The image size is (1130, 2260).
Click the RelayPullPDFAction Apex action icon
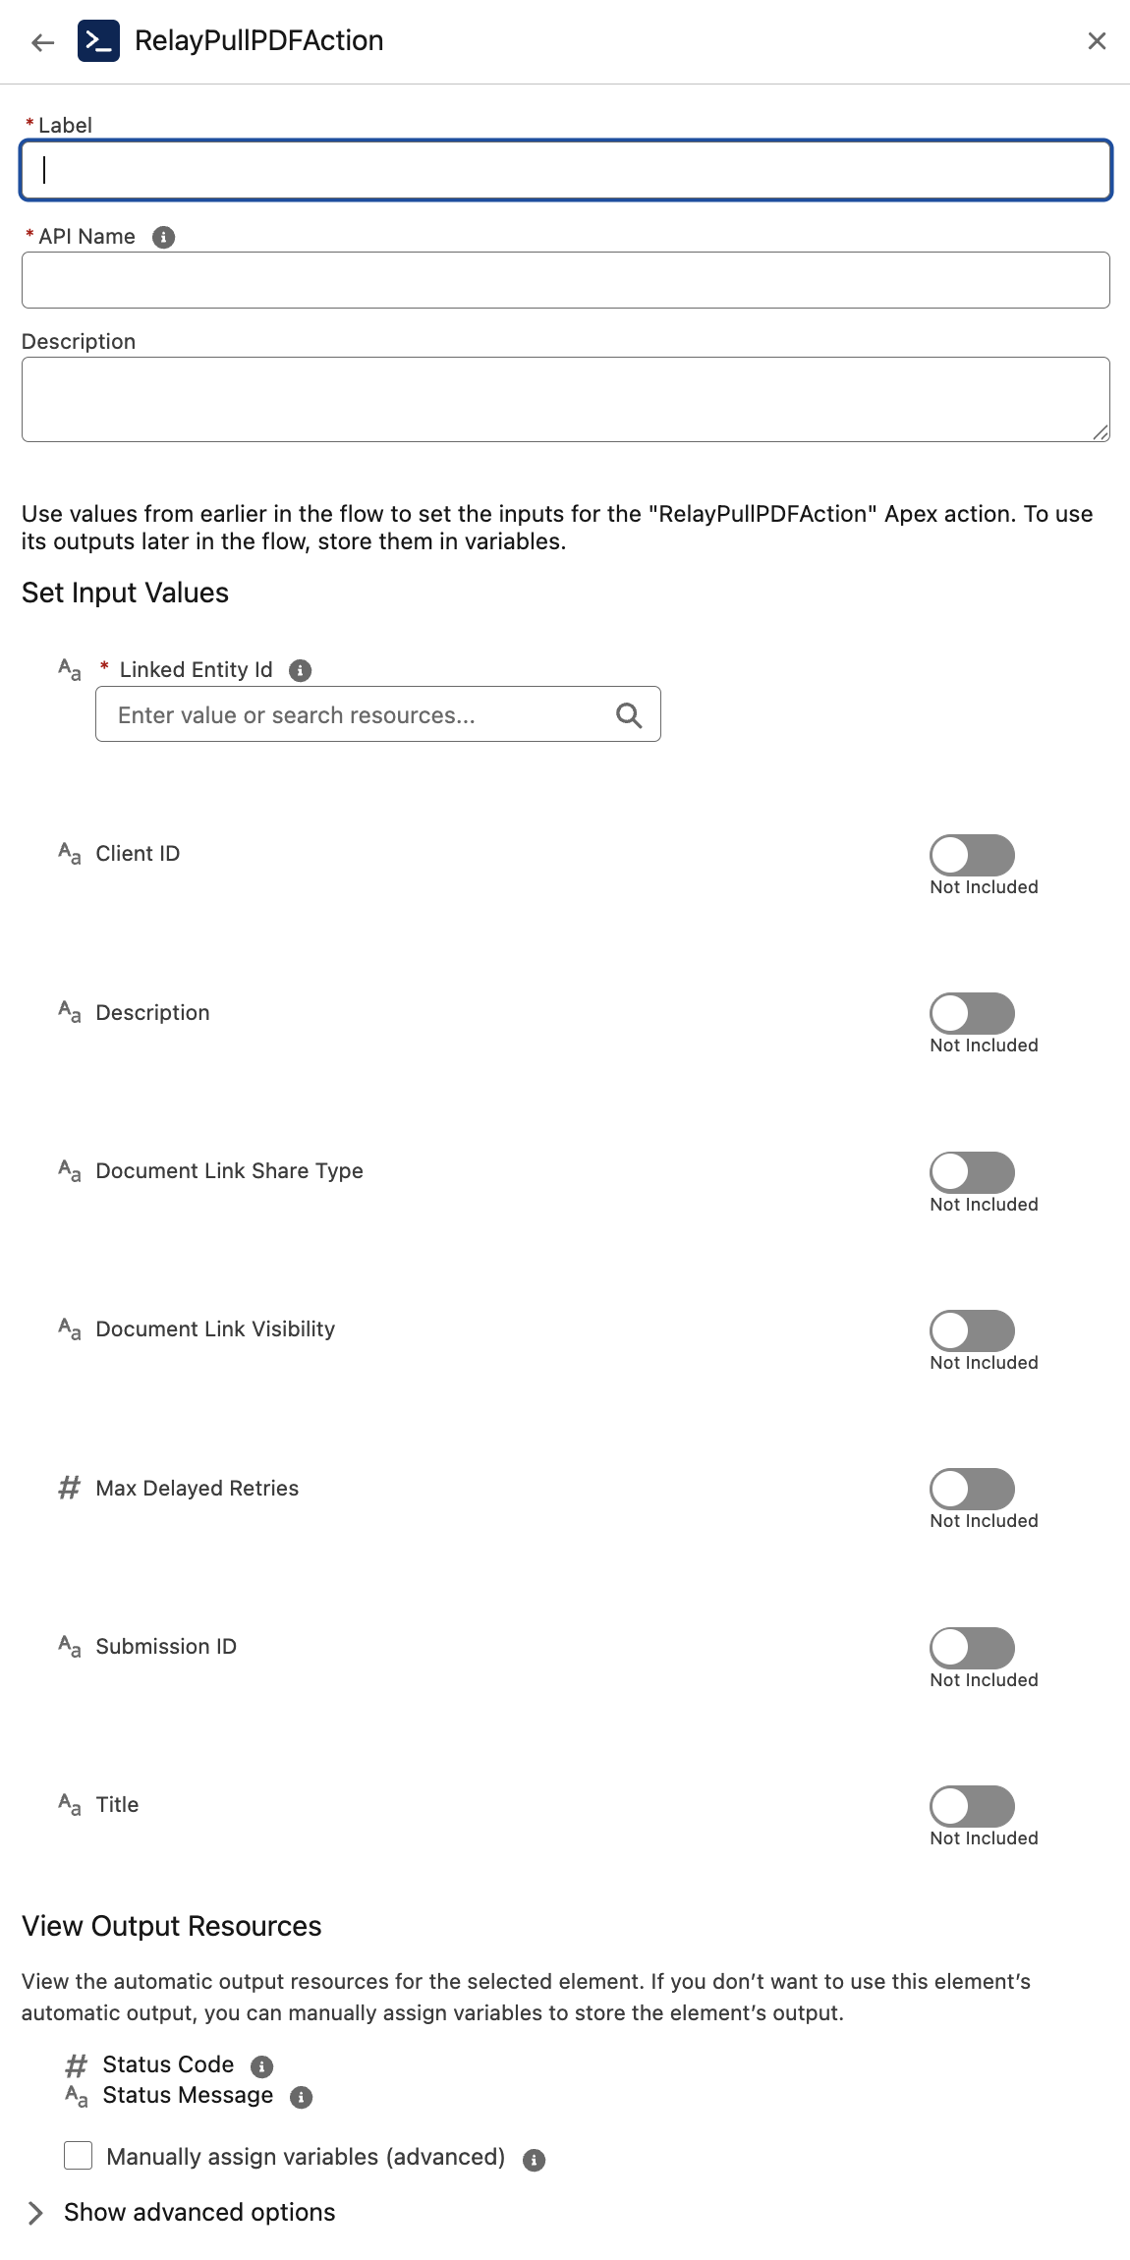point(98,41)
